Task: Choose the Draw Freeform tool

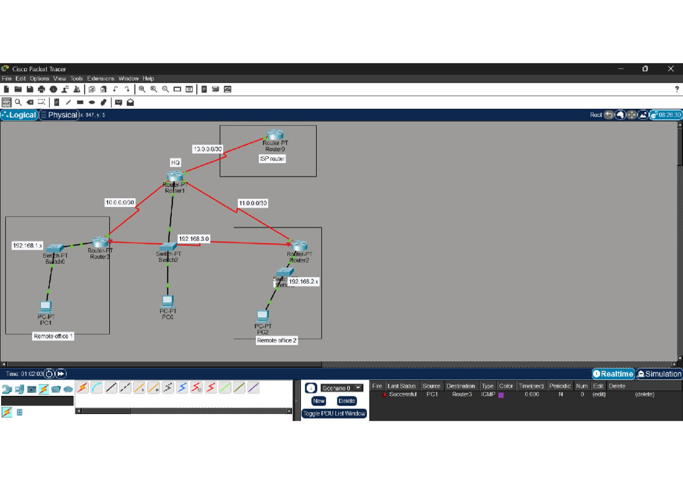Action: click(103, 103)
